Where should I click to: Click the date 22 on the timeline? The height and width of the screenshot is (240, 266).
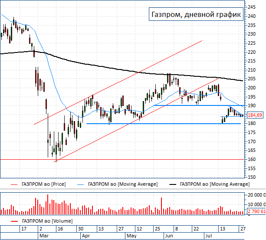point(196,229)
